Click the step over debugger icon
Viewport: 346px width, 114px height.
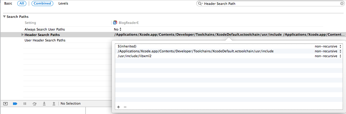pyautogui.click(x=35, y=103)
